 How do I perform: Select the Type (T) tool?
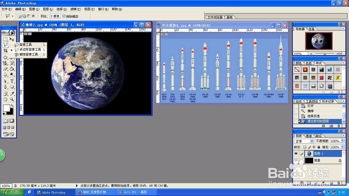tap(12, 81)
